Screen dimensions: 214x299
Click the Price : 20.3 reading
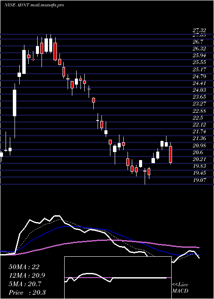pyautogui.click(x=27, y=293)
